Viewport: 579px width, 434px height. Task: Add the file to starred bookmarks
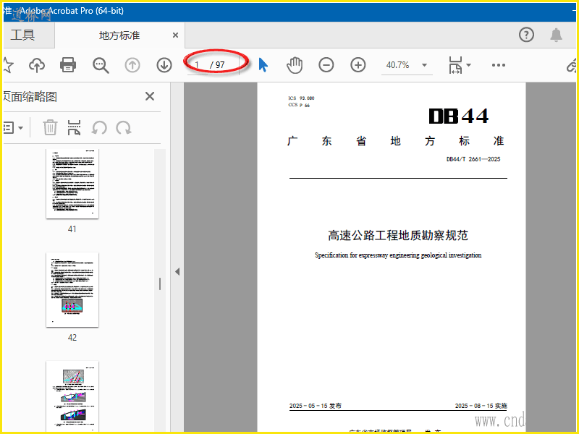[7, 65]
